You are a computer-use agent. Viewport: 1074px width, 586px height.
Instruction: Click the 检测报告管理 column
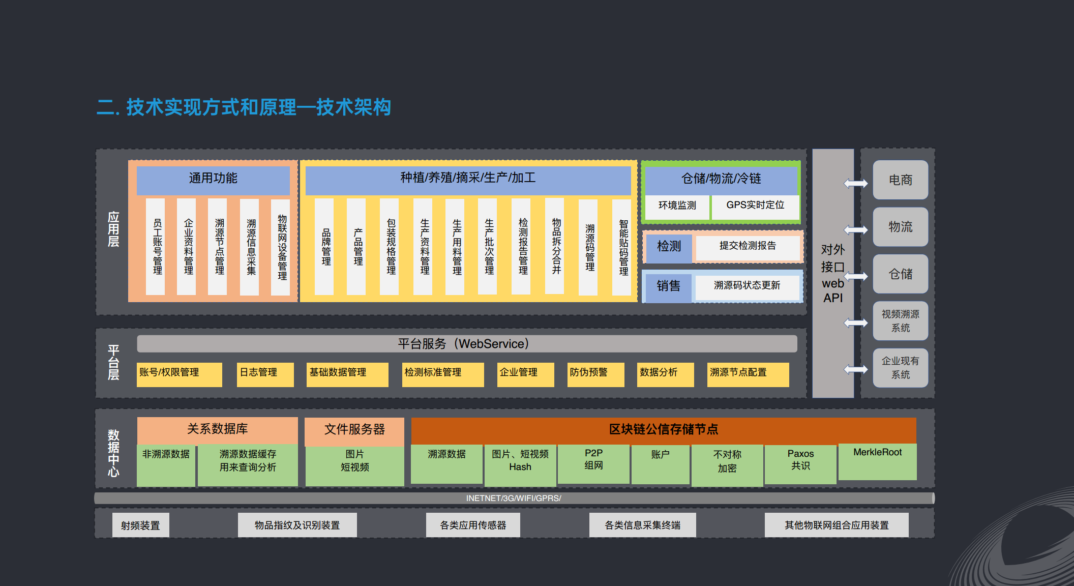pos(521,246)
